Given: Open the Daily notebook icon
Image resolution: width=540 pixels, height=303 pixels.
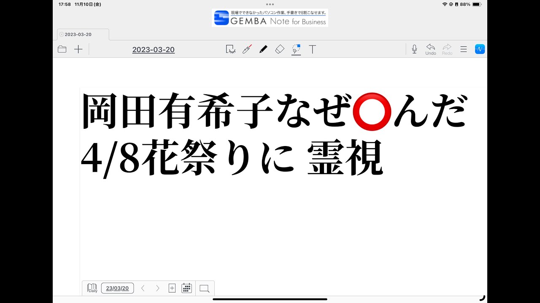Looking at the screenshot, I should pyautogui.click(x=92, y=288).
